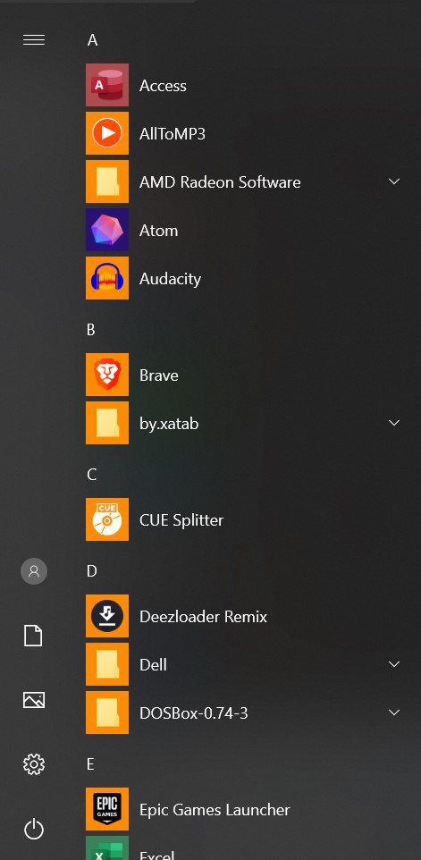This screenshot has width=421, height=860.
Task: Click the Brave label
Action: point(158,375)
